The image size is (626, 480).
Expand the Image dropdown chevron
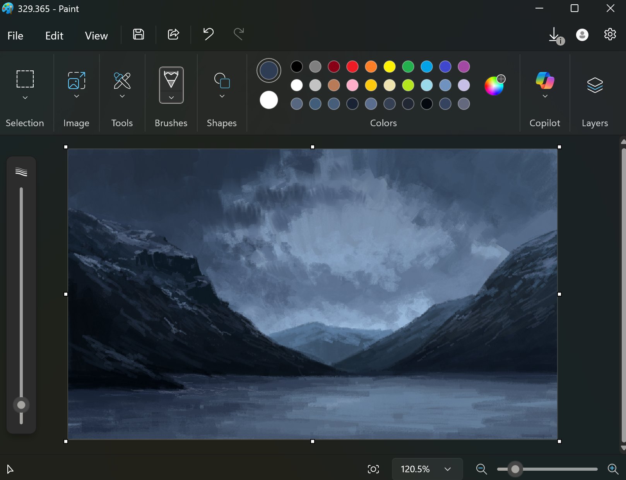77,96
